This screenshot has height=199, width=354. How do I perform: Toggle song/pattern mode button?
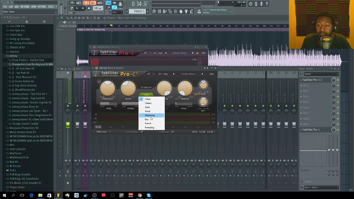pyautogui.click(x=71, y=8)
